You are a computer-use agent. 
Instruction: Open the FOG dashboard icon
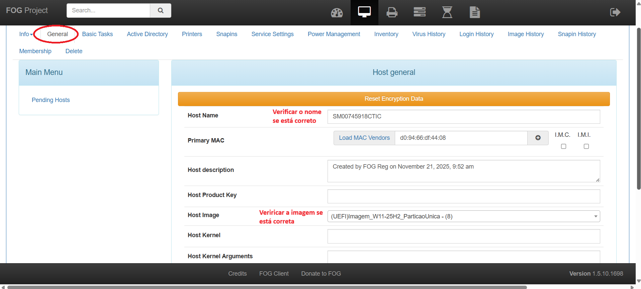(x=337, y=13)
